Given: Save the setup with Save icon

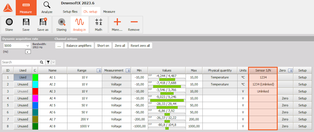Looking at the screenshot, I should click(x=26, y=25).
